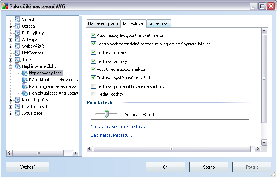This screenshot has width=277, height=178.
Task: Switch to the Nastavení plánu tab
Action: [x=103, y=23]
